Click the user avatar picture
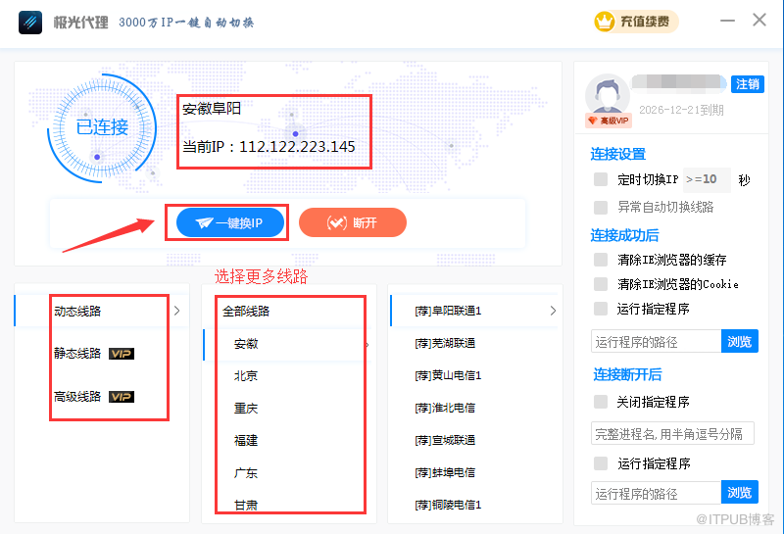Viewport: 784px width, 534px height. pyautogui.click(x=607, y=95)
